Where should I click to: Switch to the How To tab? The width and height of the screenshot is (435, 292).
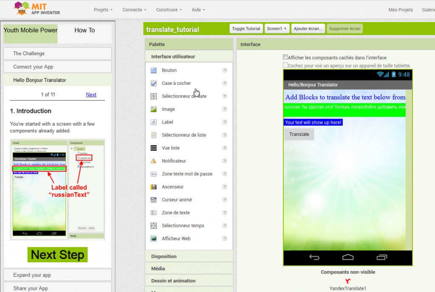coord(85,31)
